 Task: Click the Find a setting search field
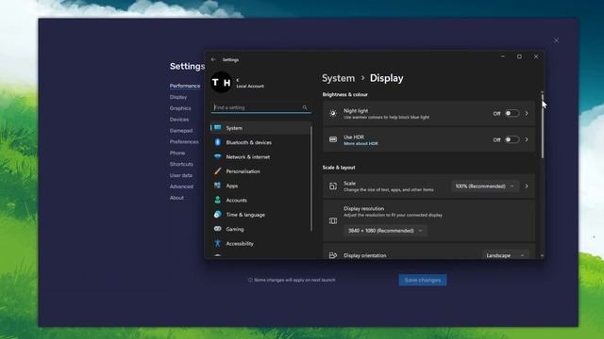tap(260, 107)
